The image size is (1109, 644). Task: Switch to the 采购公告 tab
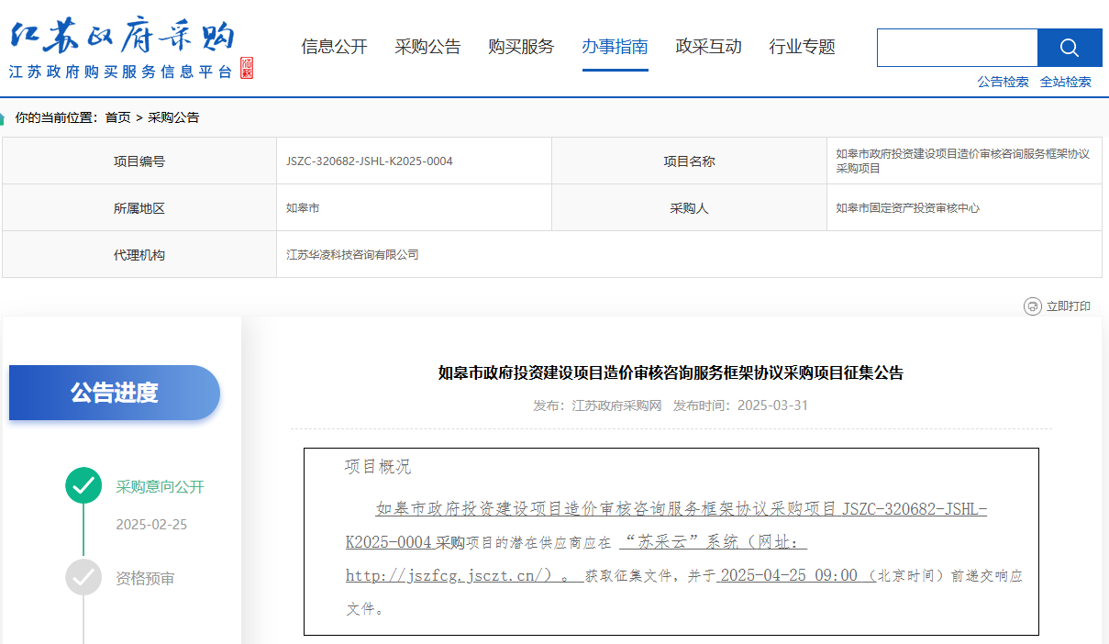tap(429, 47)
